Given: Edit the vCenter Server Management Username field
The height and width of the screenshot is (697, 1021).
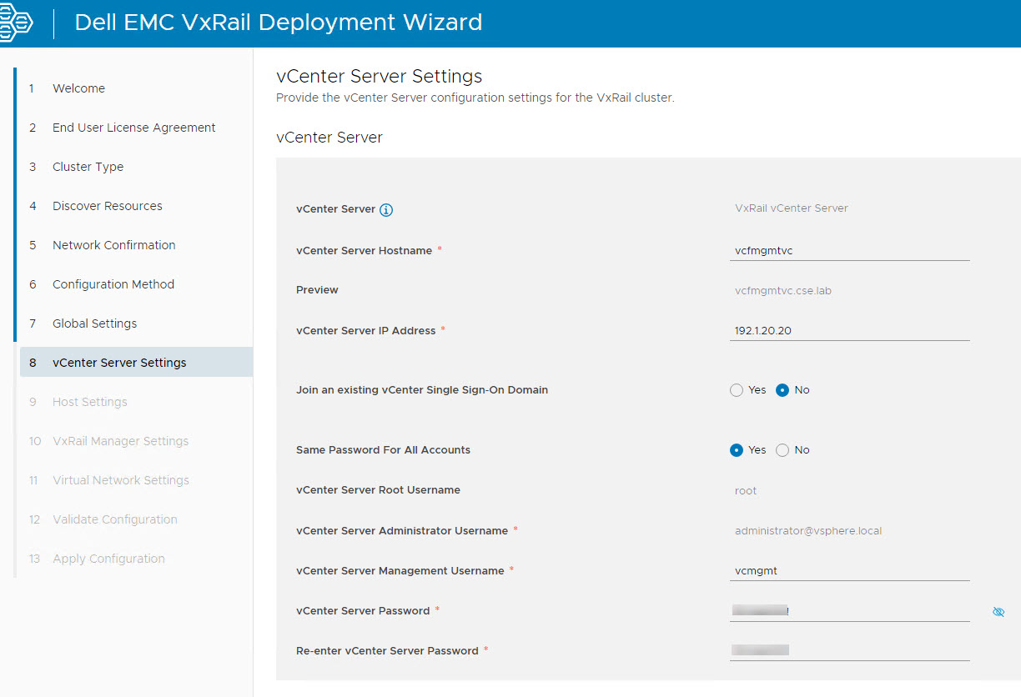Looking at the screenshot, I should pos(849,571).
